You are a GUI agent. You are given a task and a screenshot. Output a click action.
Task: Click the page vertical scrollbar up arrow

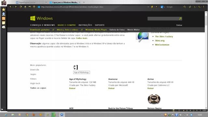(206, 13)
